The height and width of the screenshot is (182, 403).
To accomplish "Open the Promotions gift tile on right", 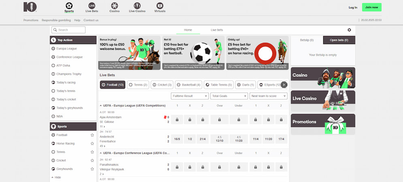I will click(323, 124).
